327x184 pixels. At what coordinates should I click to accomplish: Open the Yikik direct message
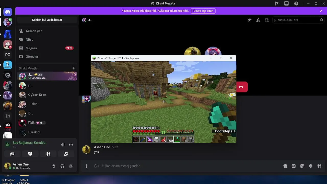47,123
